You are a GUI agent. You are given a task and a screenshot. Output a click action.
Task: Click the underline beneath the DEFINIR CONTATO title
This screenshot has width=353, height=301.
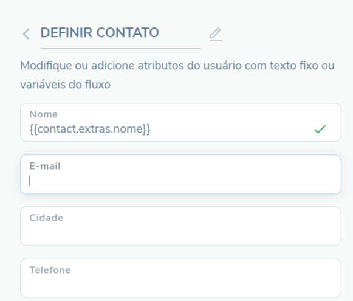[120, 48]
